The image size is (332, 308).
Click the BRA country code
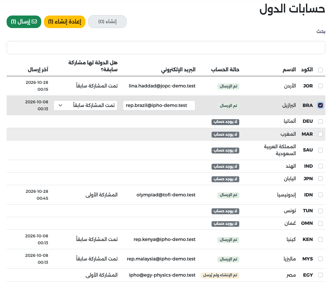(308, 105)
